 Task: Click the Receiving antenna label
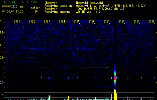click(x=57, y=12)
